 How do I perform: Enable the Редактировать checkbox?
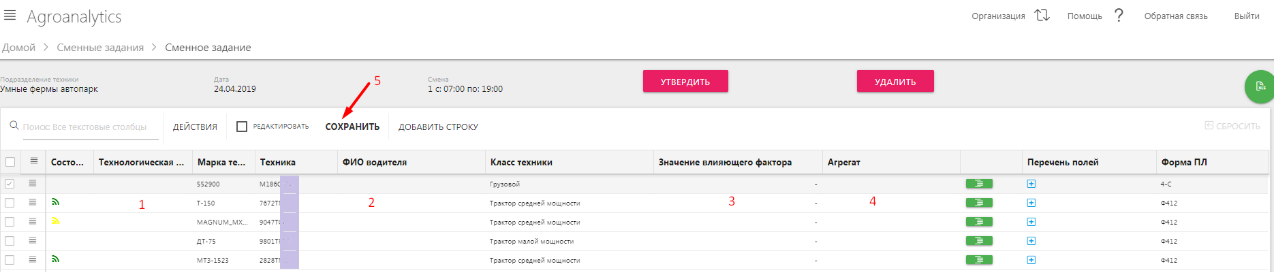coord(242,127)
